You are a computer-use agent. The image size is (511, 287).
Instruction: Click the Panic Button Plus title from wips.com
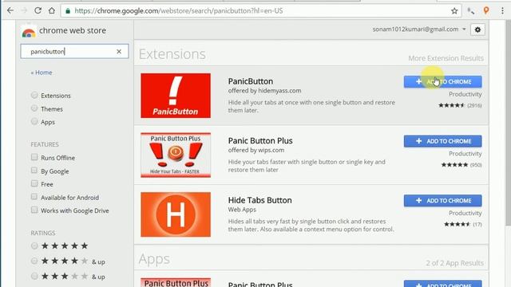click(x=260, y=140)
